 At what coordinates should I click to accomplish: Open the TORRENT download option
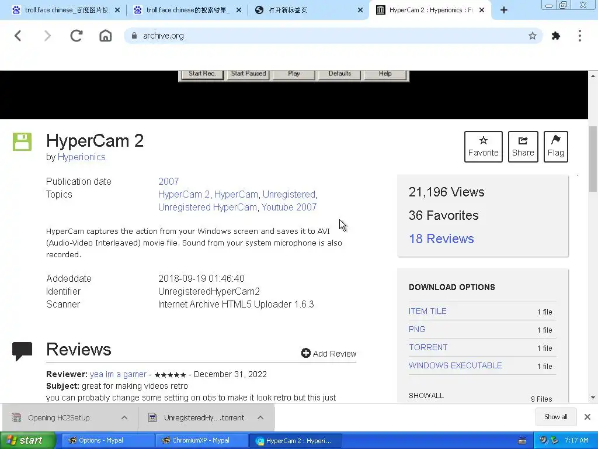(428, 347)
